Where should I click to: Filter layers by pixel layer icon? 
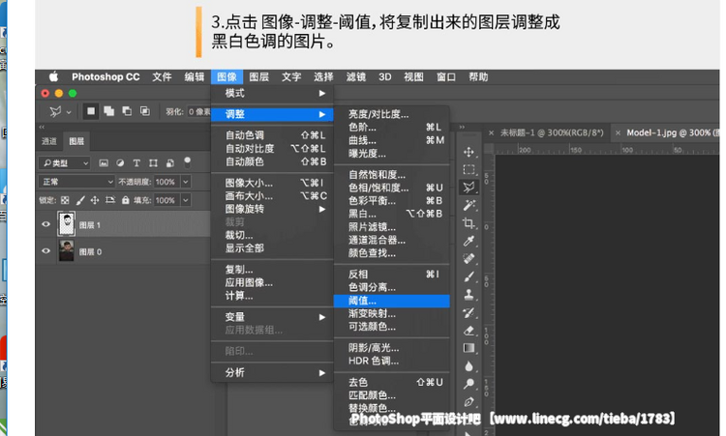[x=104, y=162]
